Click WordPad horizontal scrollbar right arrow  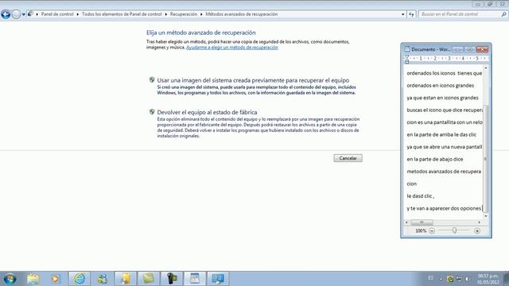pos(479,222)
